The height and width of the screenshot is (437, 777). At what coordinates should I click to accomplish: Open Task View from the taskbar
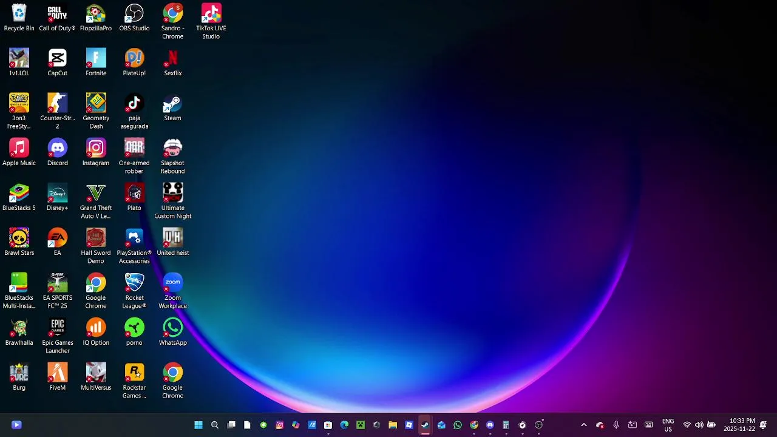pos(231,425)
